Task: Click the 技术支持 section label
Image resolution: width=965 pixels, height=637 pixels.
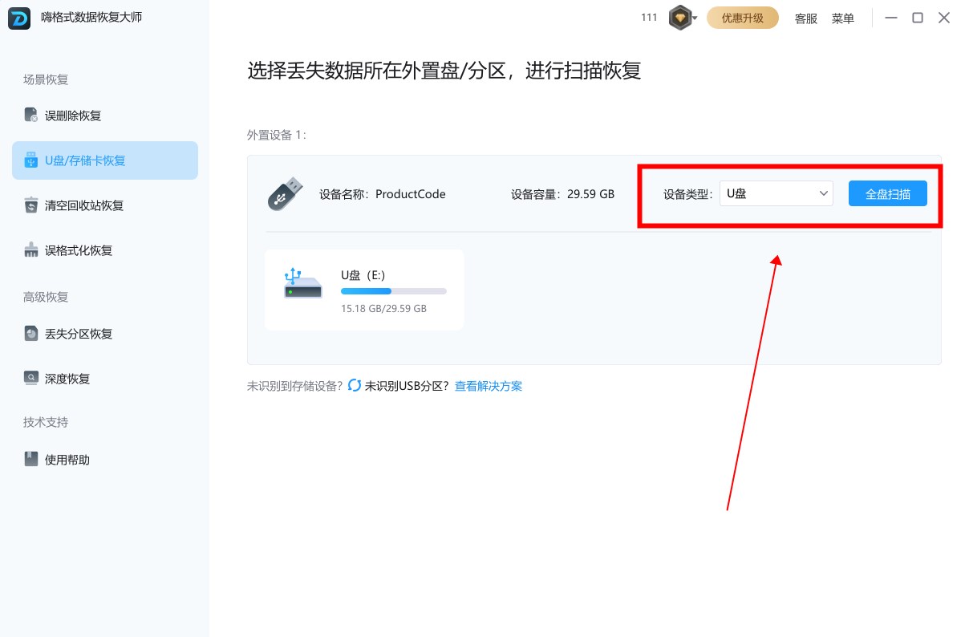Action: pos(46,422)
